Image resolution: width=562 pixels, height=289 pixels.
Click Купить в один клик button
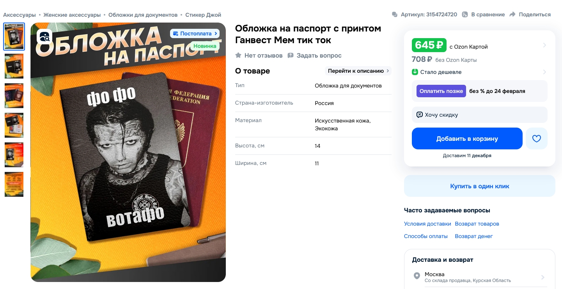coord(480,186)
